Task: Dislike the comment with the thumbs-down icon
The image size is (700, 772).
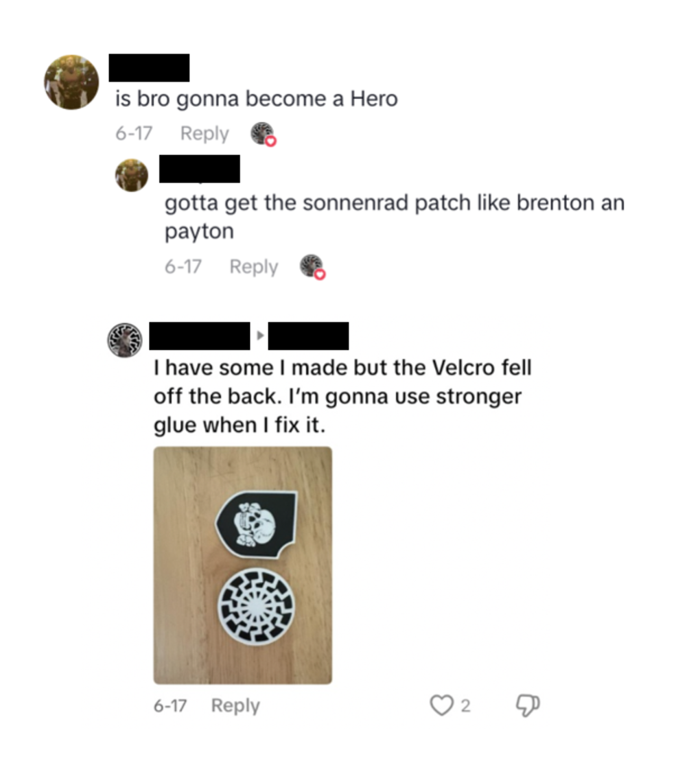Action: pyautogui.click(x=528, y=705)
